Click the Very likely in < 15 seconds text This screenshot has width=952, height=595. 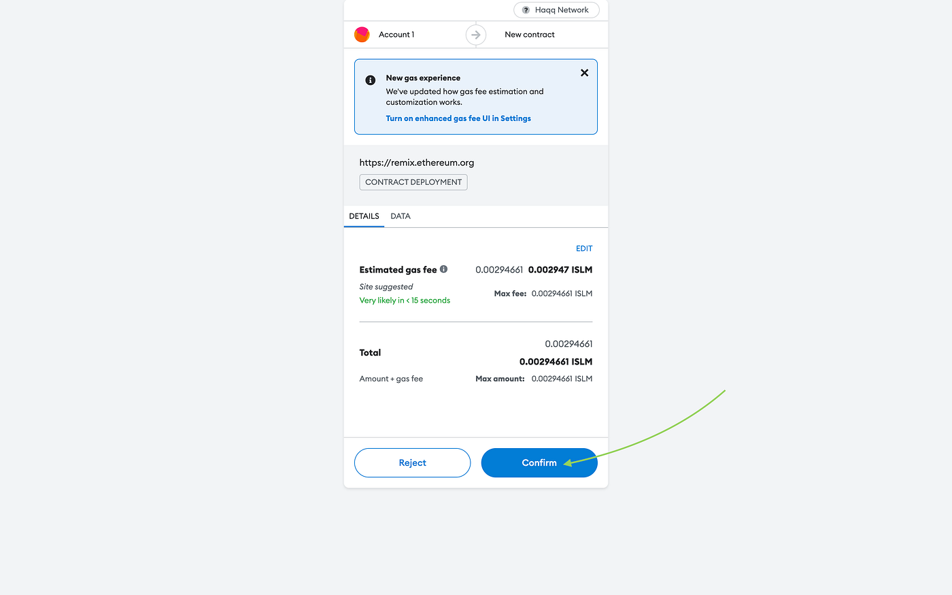[405, 300]
